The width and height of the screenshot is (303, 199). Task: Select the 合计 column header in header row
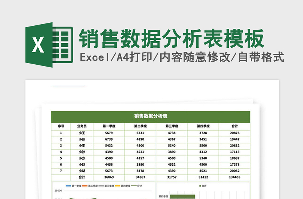[x=235, y=126]
